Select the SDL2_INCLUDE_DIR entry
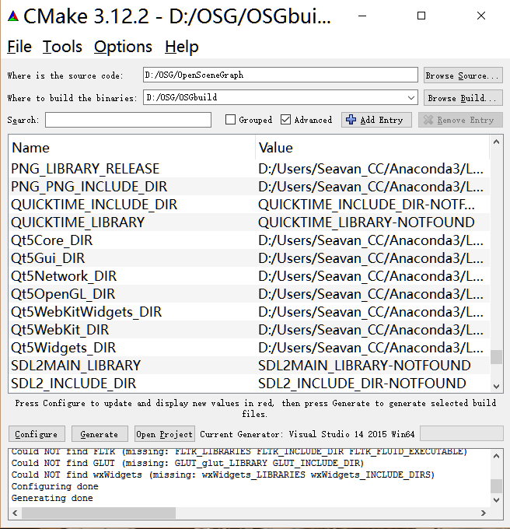This screenshot has height=529, width=510. click(x=74, y=384)
